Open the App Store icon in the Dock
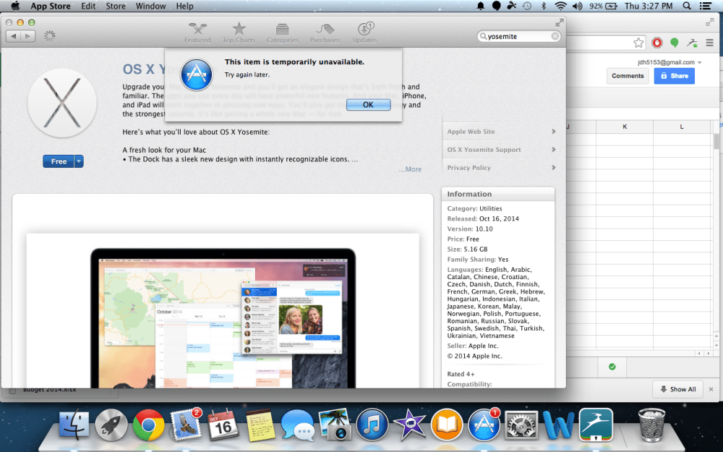Screen dimensions: 723x452 484,425
